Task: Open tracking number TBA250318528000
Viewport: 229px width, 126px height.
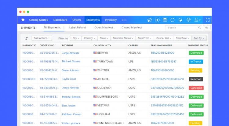Action: [162, 53]
